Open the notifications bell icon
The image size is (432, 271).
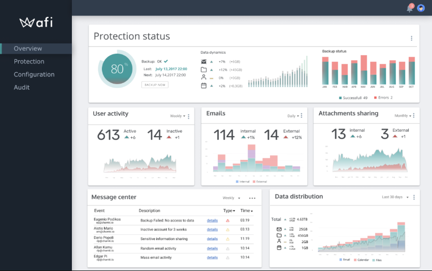pos(410,8)
